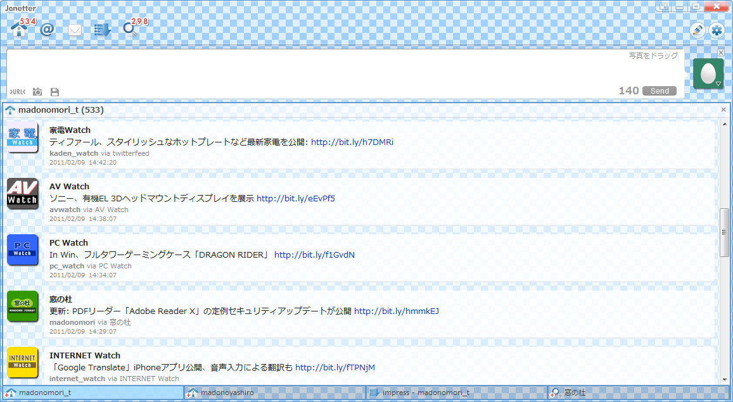
Task: Click the pc_watch screen name
Action: coord(67,266)
